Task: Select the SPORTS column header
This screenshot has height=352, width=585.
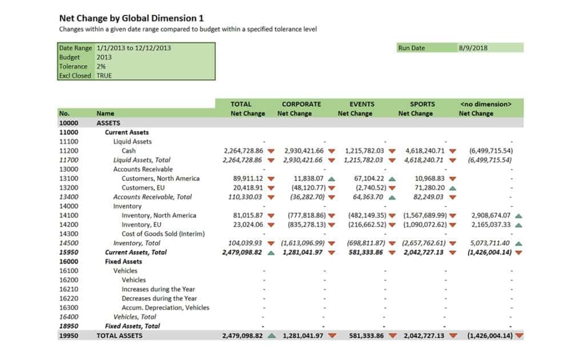Action: (x=422, y=104)
